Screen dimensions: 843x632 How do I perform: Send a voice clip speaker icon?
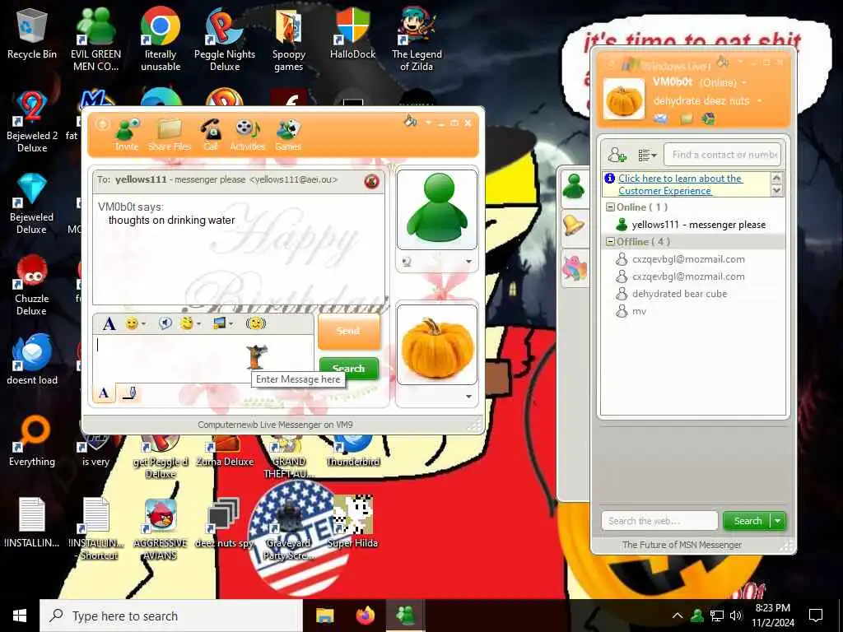coord(165,323)
